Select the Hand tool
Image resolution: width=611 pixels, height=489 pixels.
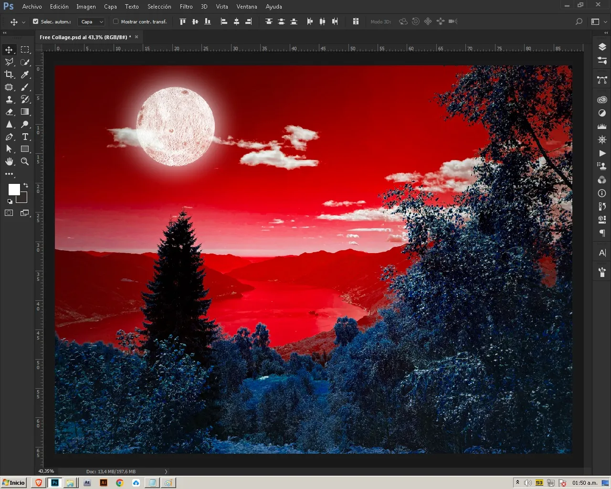point(9,161)
